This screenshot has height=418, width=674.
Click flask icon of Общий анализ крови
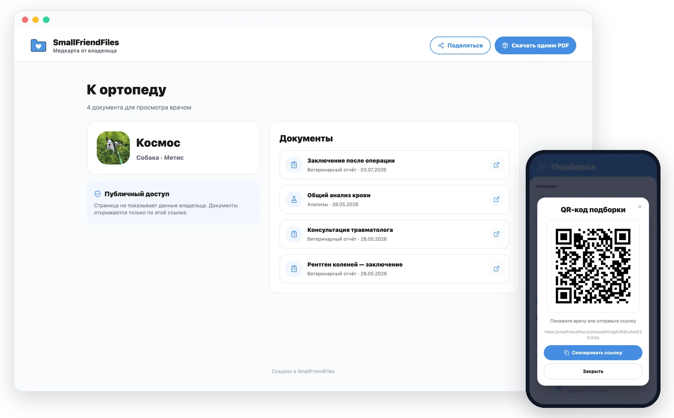294,200
